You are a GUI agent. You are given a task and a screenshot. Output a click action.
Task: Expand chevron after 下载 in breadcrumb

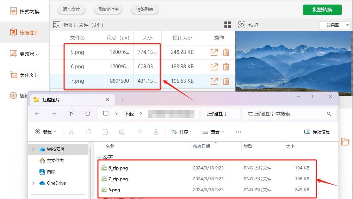[x=141, y=114]
